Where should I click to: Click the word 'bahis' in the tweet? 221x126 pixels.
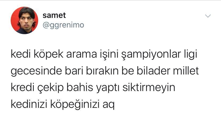click(80, 87)
